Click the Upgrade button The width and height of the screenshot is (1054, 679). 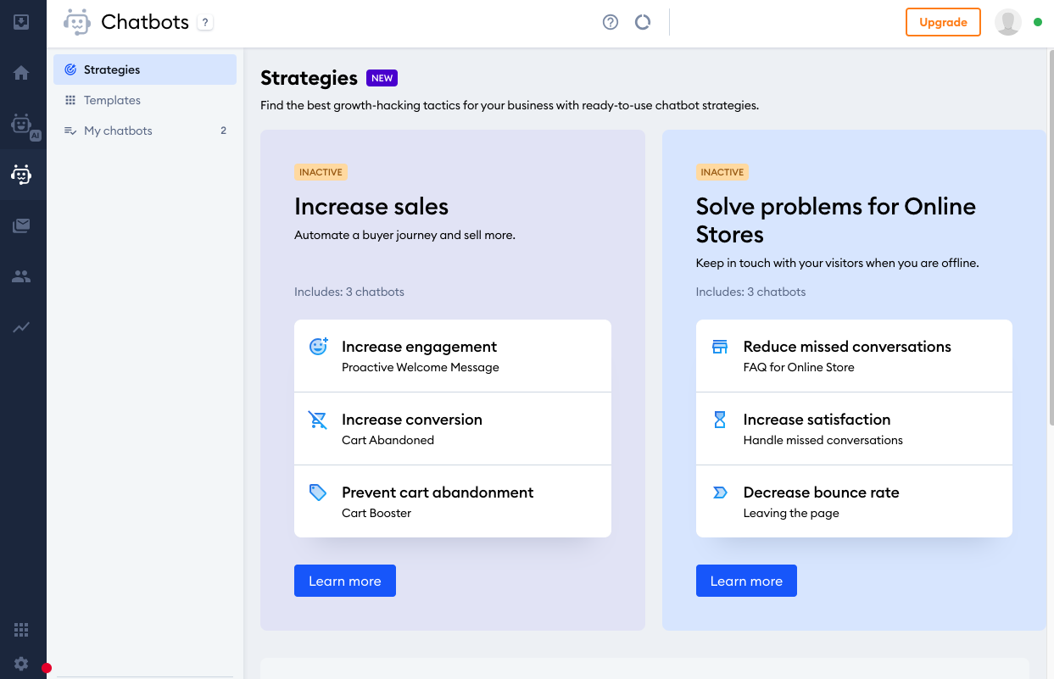click(943, 22)
